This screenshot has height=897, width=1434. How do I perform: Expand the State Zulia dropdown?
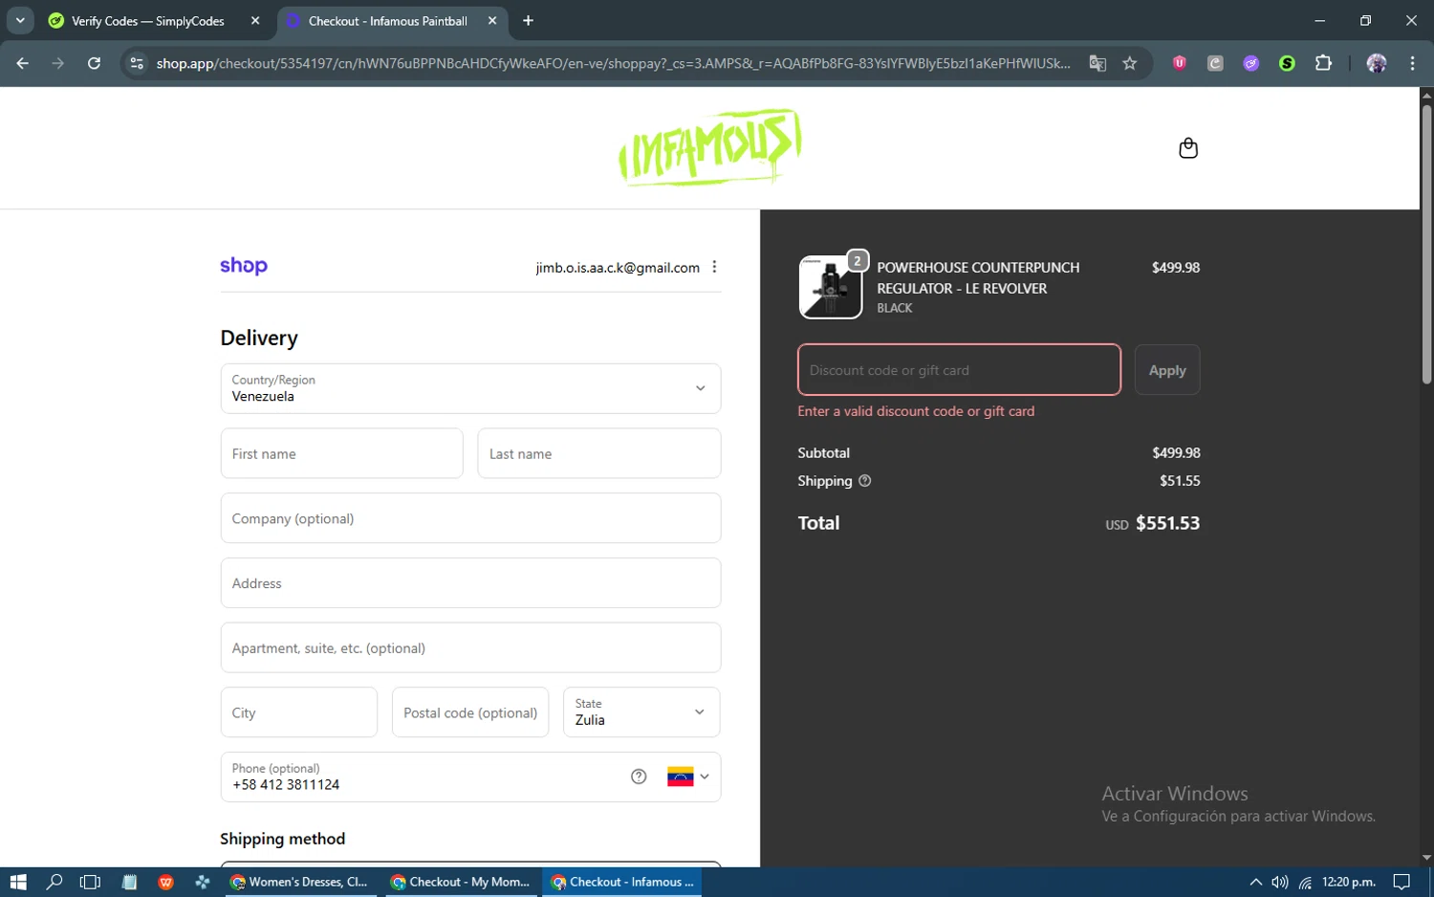(641, 712)
